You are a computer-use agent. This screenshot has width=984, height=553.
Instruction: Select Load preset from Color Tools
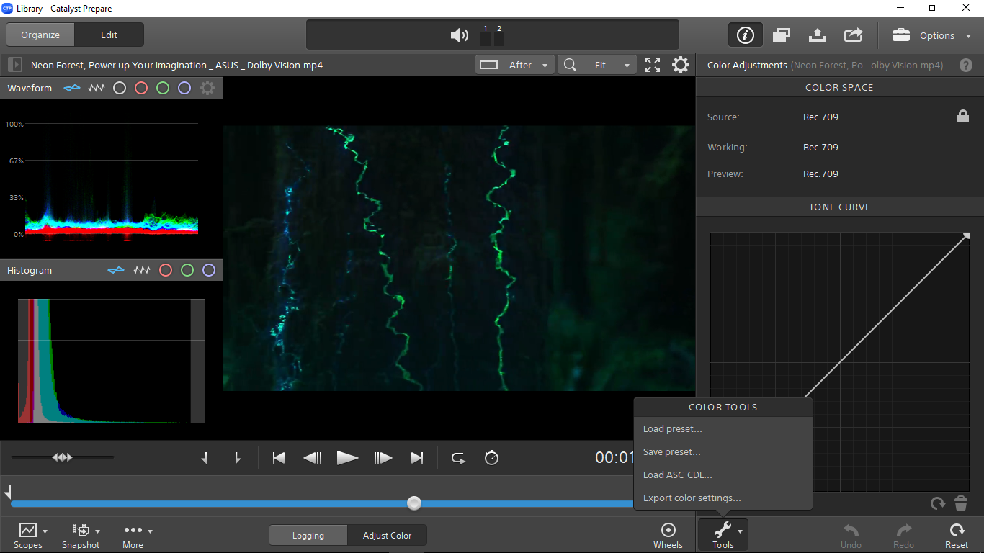click(672, 429)
